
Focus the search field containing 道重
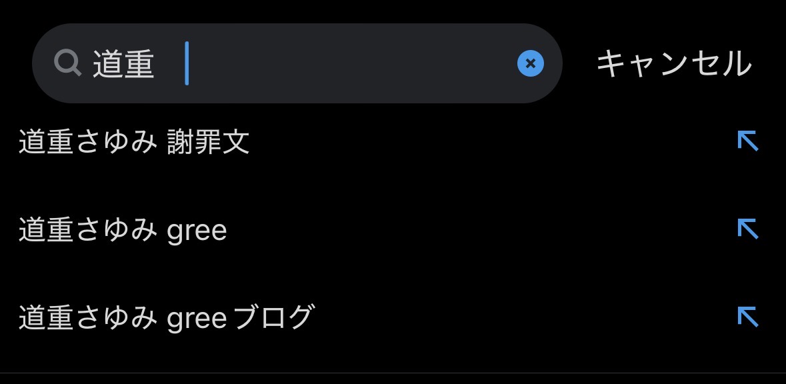click(x=297, y=63)
